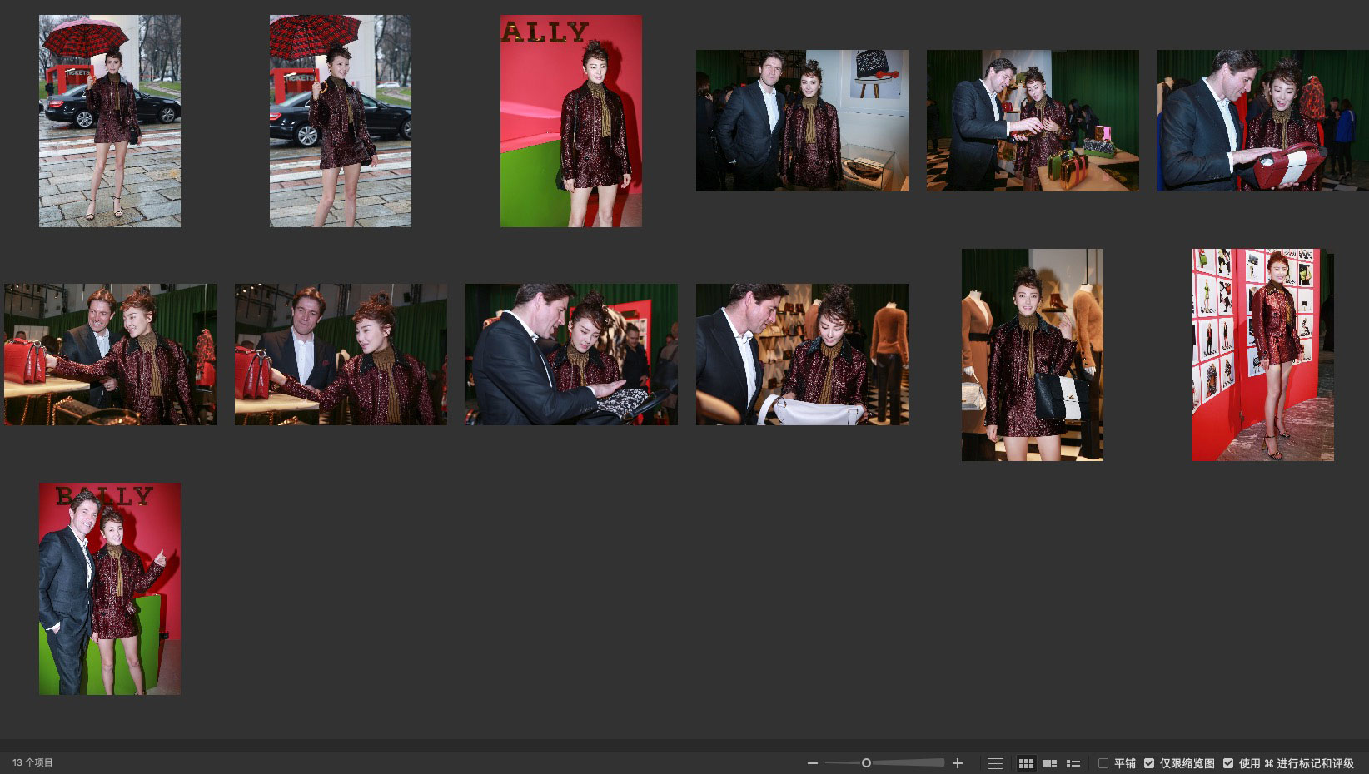This screenshot has height=774, width=1369.
Task: Toggle 使用 ⌘ 进行标记和评级 checkbox
Action: 1228,763
